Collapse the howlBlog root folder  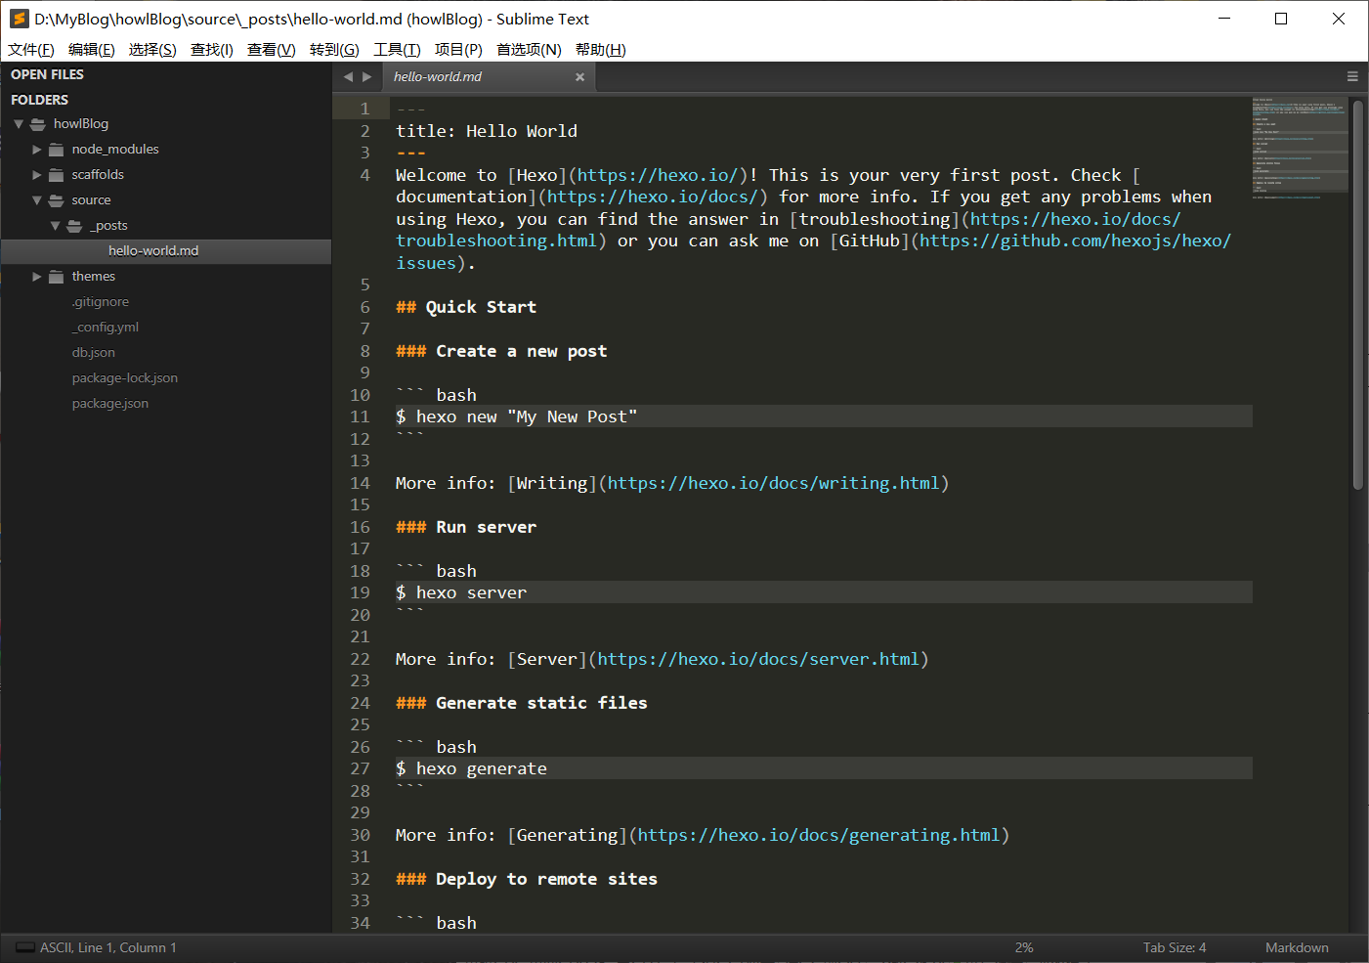click(x=19, y=124)
